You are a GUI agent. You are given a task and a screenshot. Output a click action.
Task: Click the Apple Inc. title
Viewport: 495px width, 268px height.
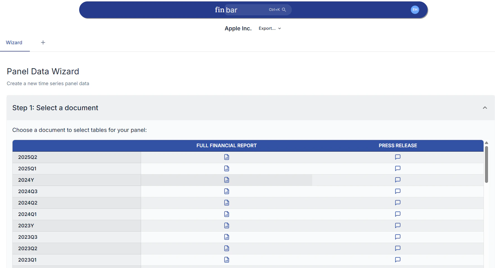coord(238,28)
